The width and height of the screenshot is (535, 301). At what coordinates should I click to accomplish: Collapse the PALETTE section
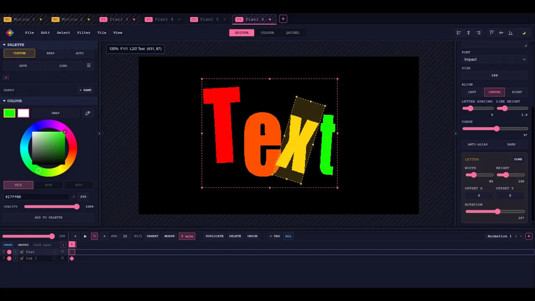tap(5, 45)
